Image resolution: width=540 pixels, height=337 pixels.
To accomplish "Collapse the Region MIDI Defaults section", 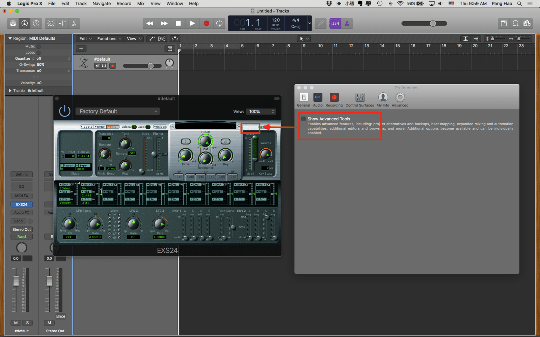I will pyautogui.click(x=10, y=38).
